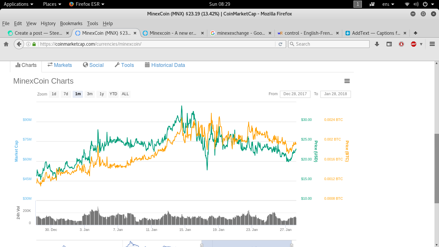Open the Help menu
This screenshot has height=247, width=439.
tap(108, 23)
